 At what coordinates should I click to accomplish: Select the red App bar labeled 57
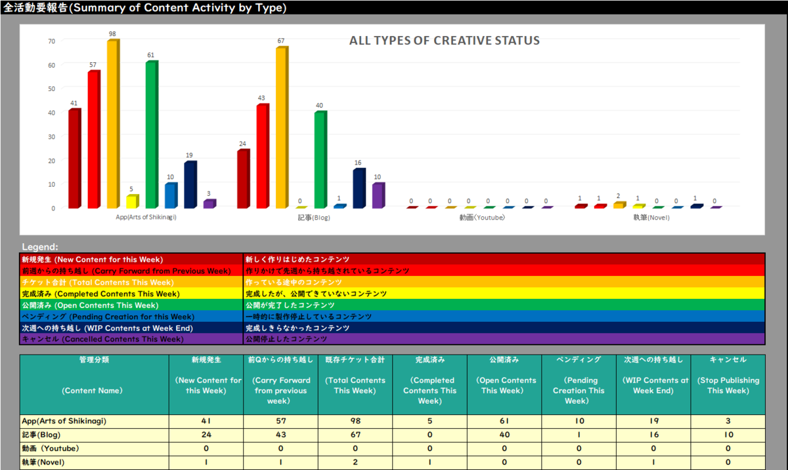tap(94, 140)
